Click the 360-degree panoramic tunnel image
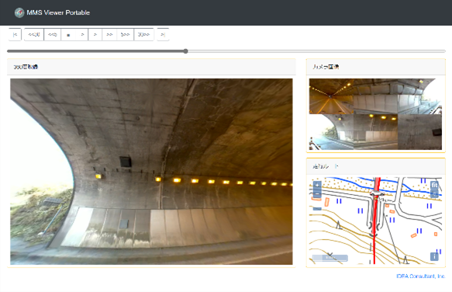Image resolution: width=452 pixels, height=292 pixels. pyautogui.click(x=151, y=172)
